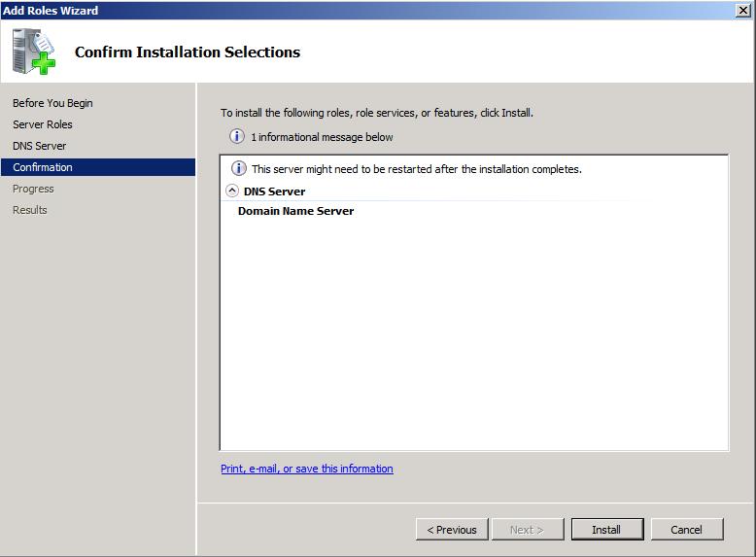The width and height of the screenshot is (756, 557).
Task: Click the info icon beside '1 informational message below'
Action: point(237,136)
